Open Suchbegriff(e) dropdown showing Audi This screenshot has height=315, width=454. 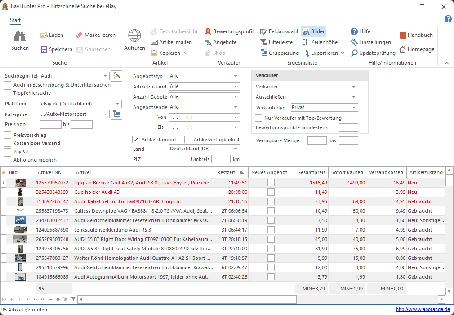[x=105, y=76]
